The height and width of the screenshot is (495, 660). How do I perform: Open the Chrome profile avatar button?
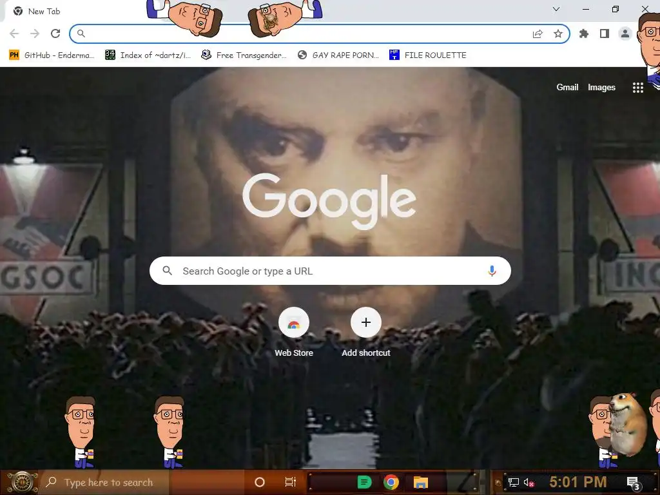click(625, 34)
